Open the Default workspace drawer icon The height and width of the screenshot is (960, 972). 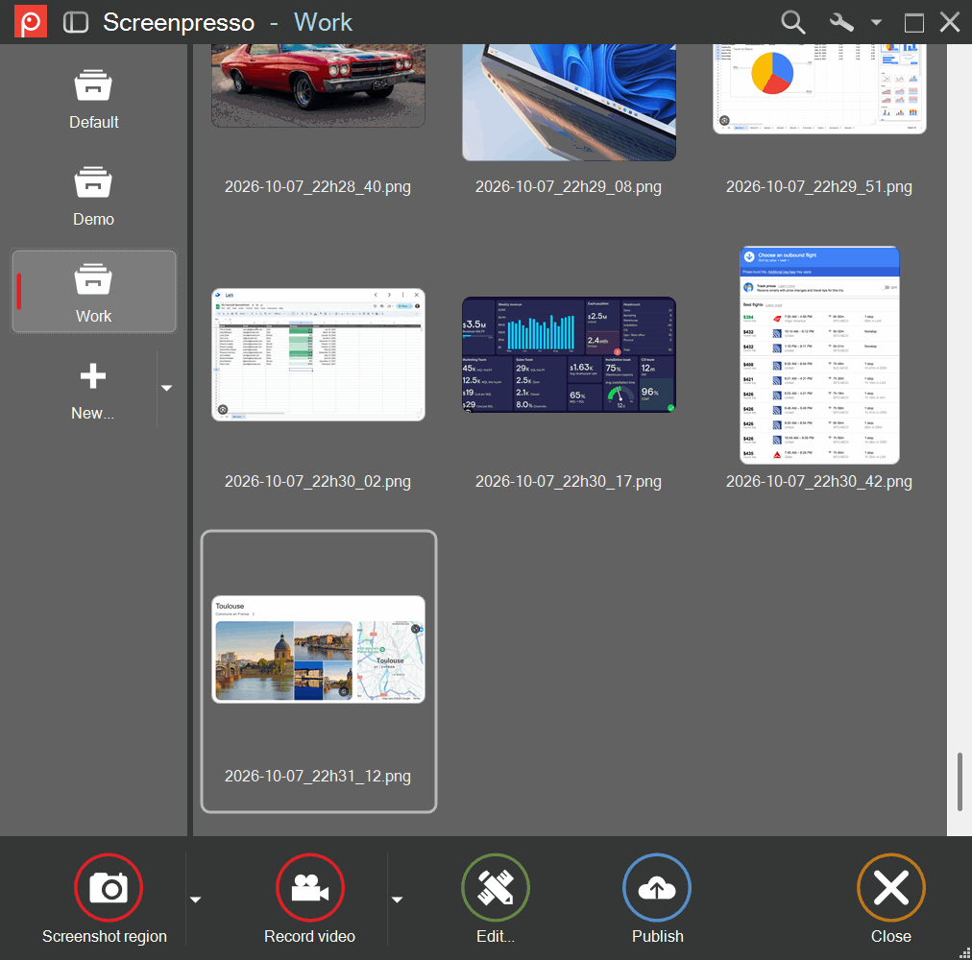click(x=93, y=86)
